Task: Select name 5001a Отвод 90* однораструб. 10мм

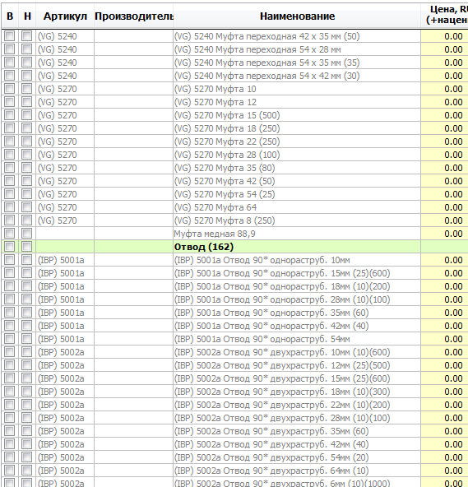Action: tap(262, 260)
